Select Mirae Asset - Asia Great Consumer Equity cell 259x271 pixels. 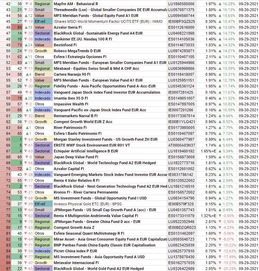pyautogui.click(x=110, y=239)
